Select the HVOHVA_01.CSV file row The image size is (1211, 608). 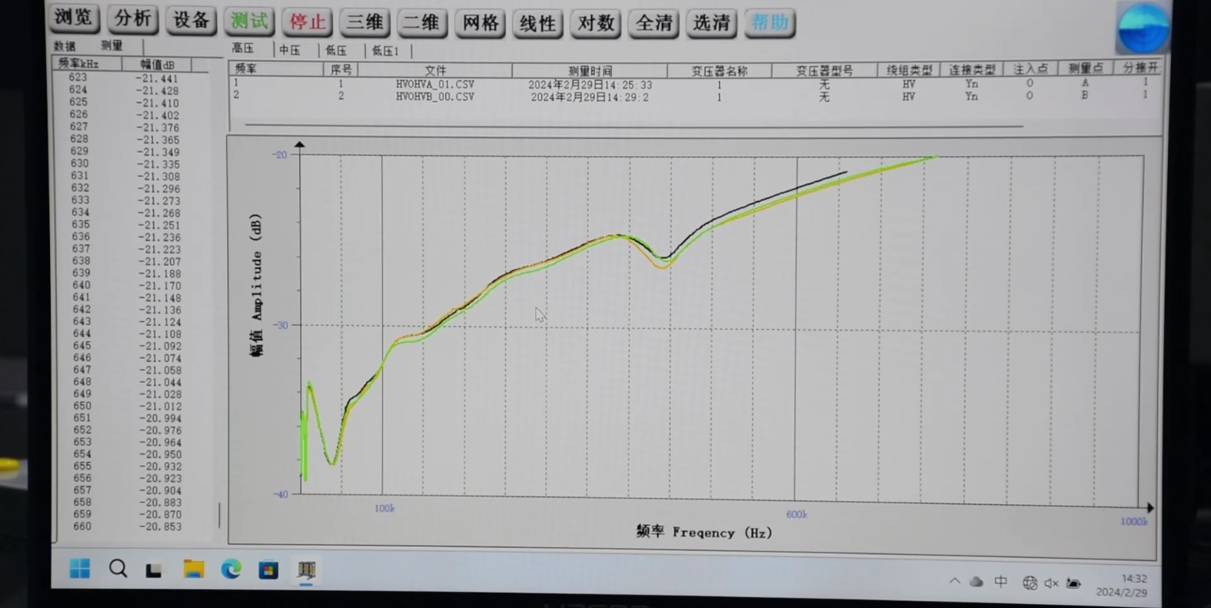[434, 85]
